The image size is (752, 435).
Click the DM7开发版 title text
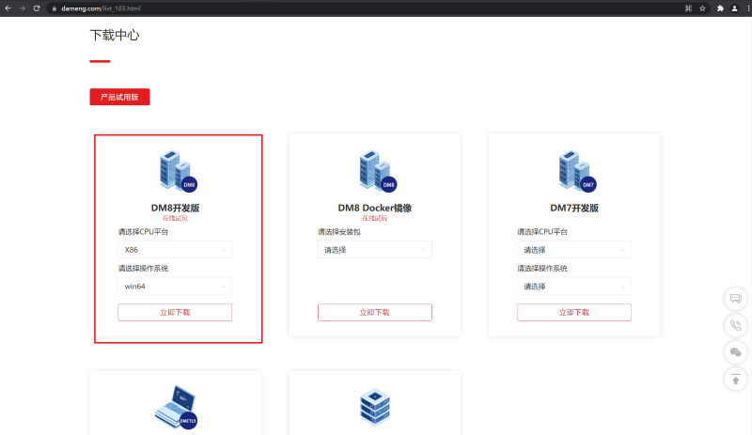(574, 208)
